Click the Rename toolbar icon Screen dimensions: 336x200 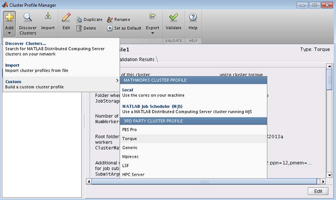(x=110, y=20)
